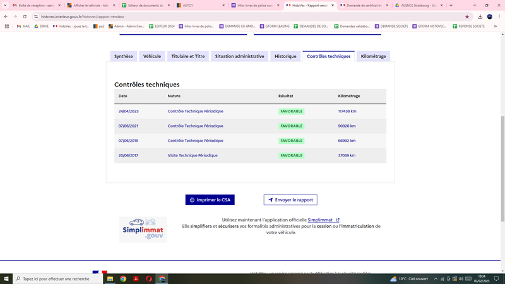The image size is (505, 284).
Task: Click the Windows taskbar search box
Action: point(58,279)
